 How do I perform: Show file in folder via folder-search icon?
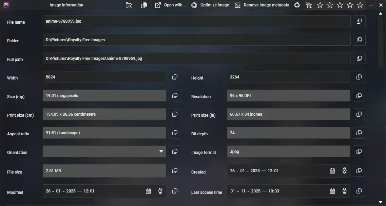point(129,5)
